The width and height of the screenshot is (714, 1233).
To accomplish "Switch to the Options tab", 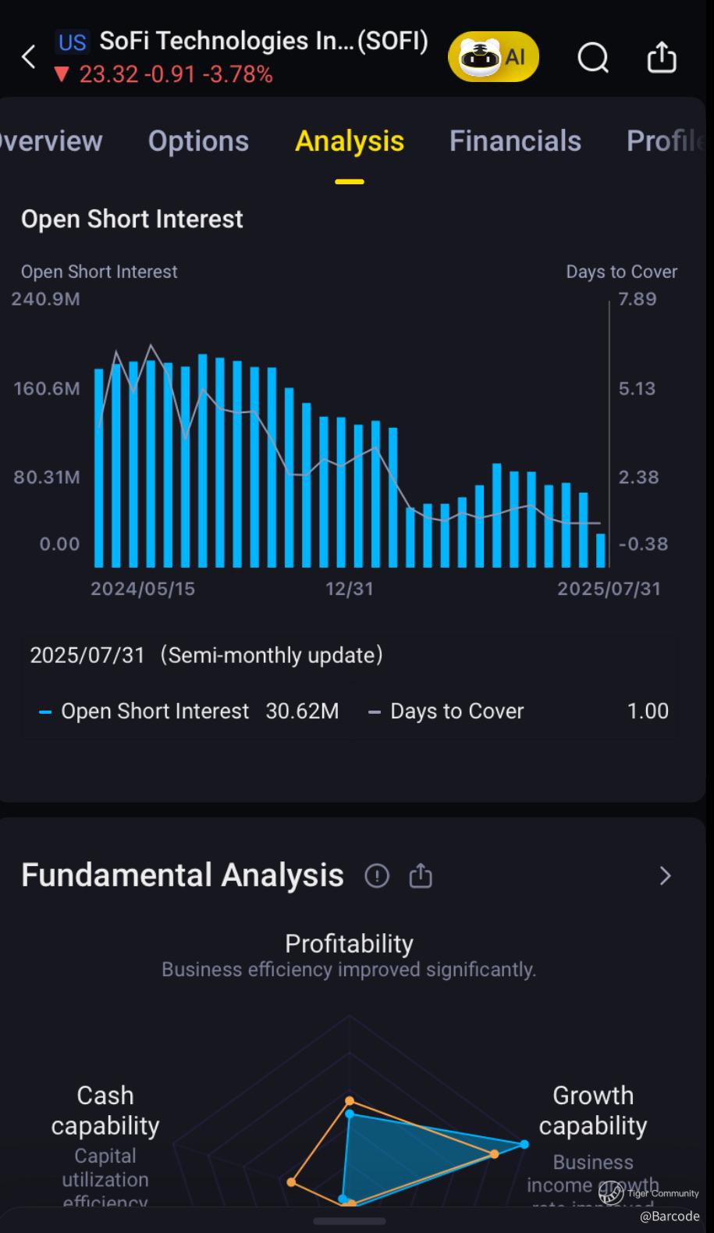I will pos(198,141).
